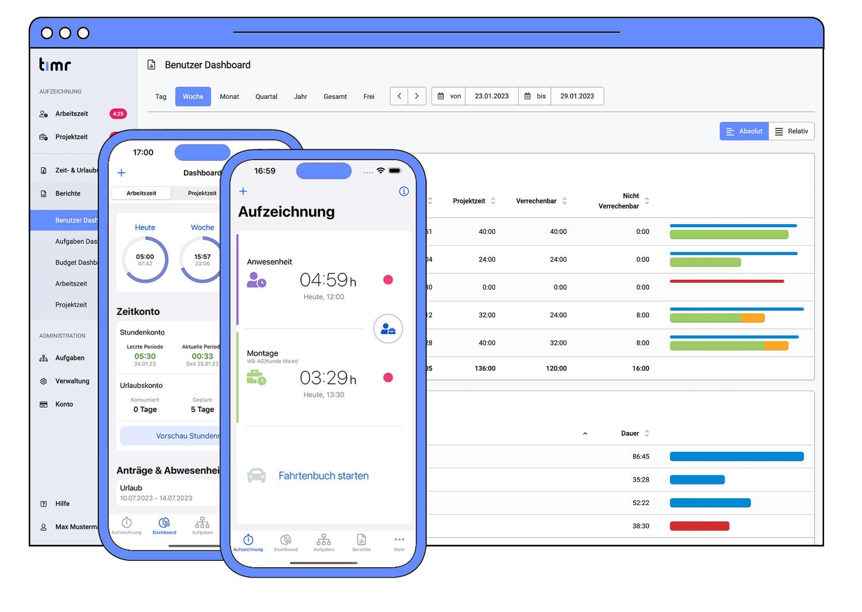Screen dimensions: 862x612
Task: Edit the bis date 29.01.2023
Action: click(577, 96)
